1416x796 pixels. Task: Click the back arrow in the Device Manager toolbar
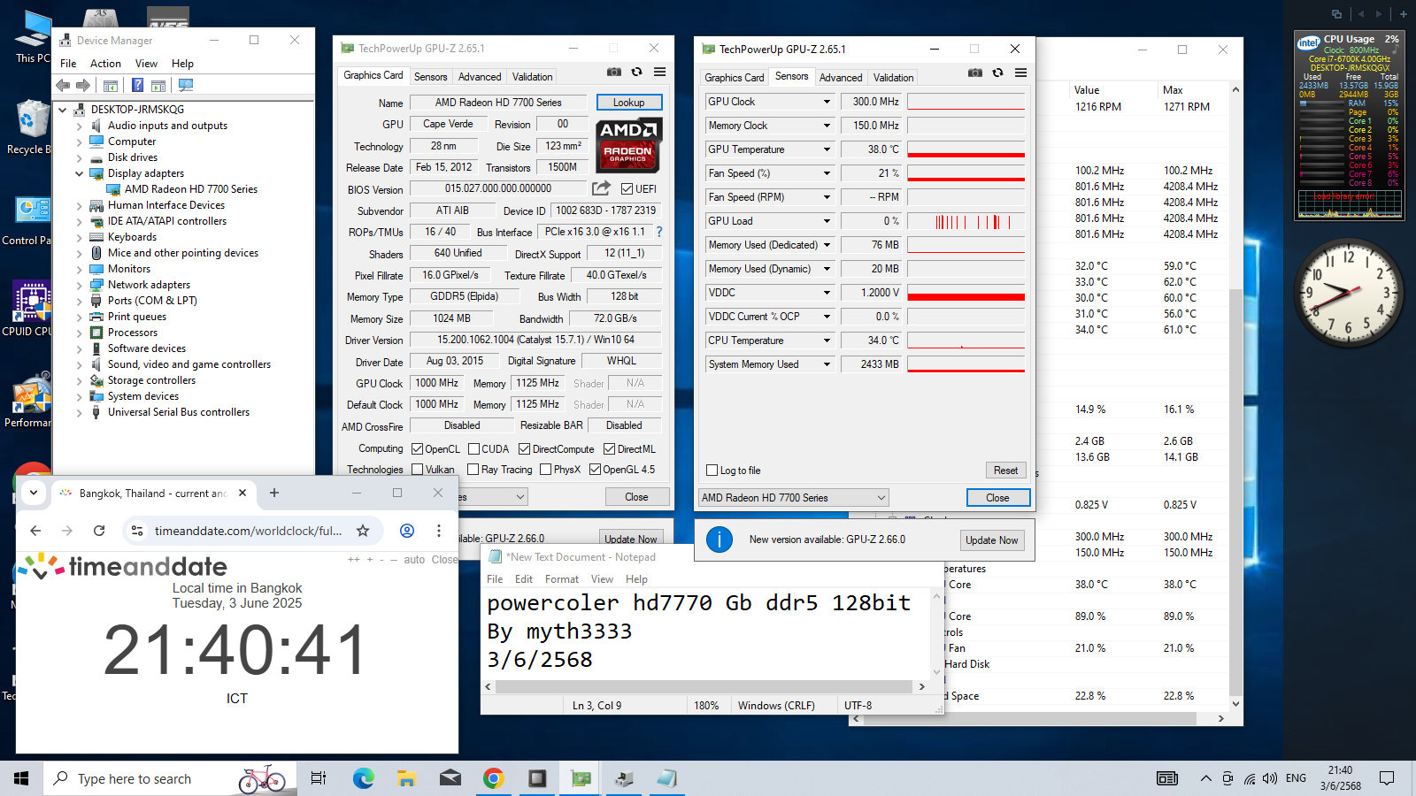(x=63, y=85)
